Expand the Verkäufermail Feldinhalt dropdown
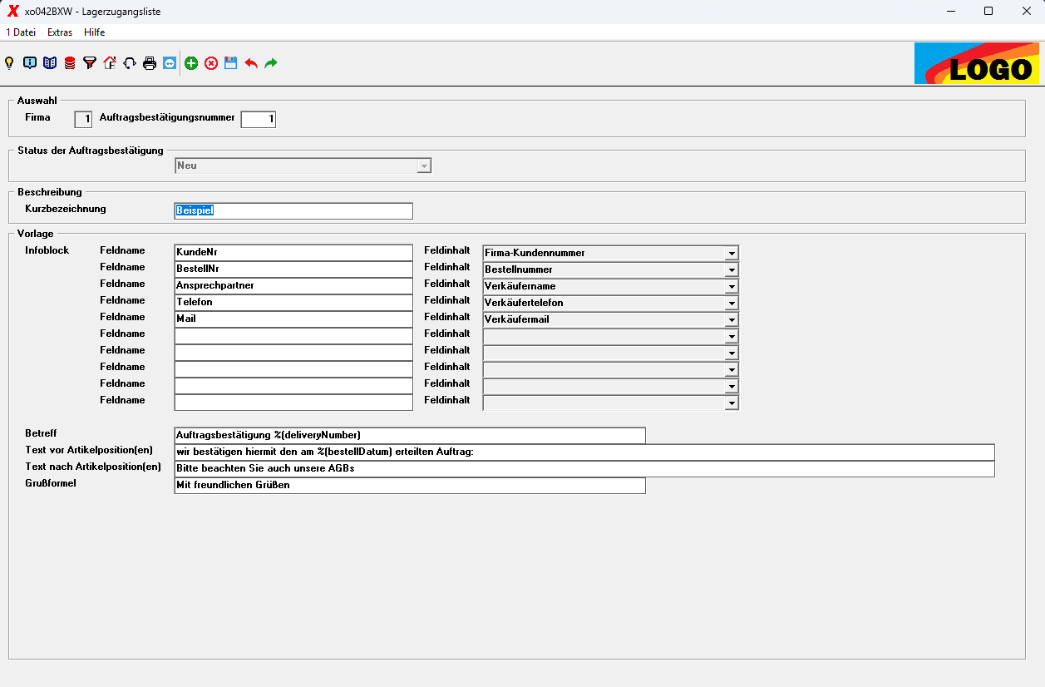1045x687 pixels. (x=732, y=319)
